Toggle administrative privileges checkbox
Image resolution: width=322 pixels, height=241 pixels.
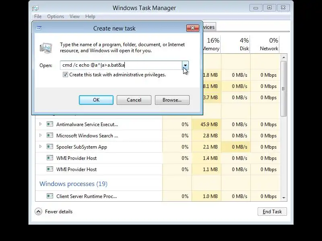click(65, 75)
